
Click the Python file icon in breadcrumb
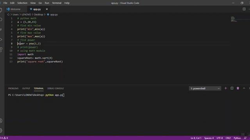click(x=48, y=14)
